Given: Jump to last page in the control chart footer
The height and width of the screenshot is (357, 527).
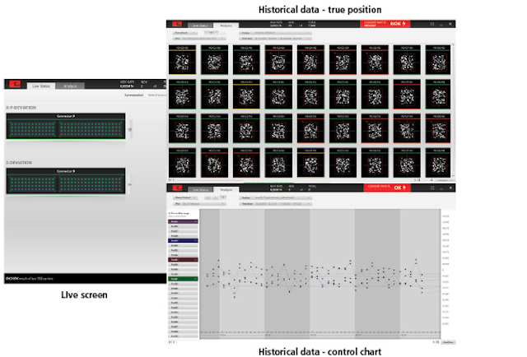Looking at the screenshot, I should click(x=436, y=342).
